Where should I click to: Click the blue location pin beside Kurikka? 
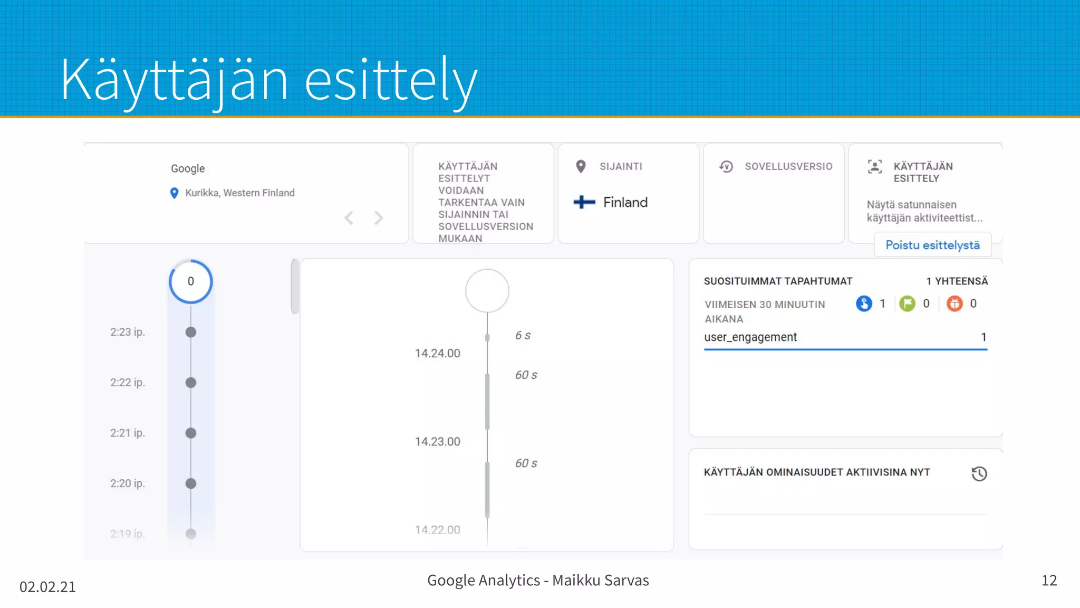pos(175,193)
